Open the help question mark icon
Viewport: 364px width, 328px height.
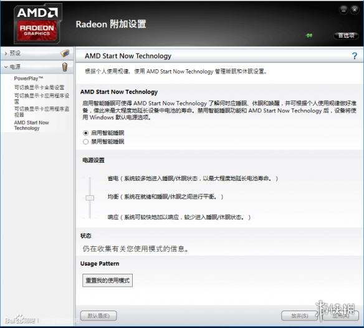[x=354, y=55]
